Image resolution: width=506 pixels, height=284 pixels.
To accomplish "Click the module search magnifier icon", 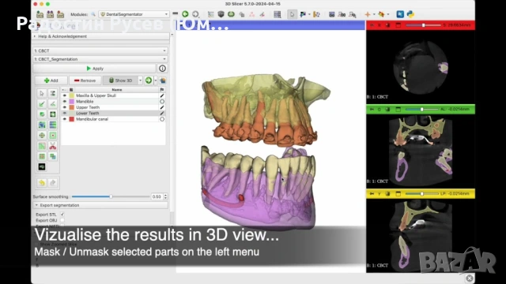I will (93, 14).
